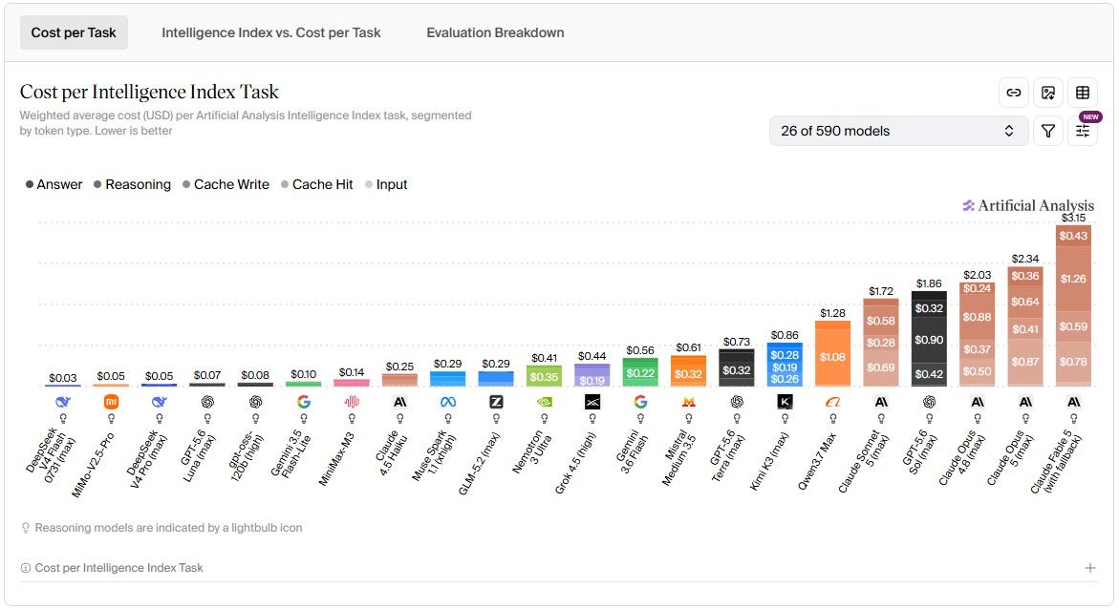This screenshot has width=1119, height=608.
Task: Copy chart link with chain icon
Action: coord(1013,93)
